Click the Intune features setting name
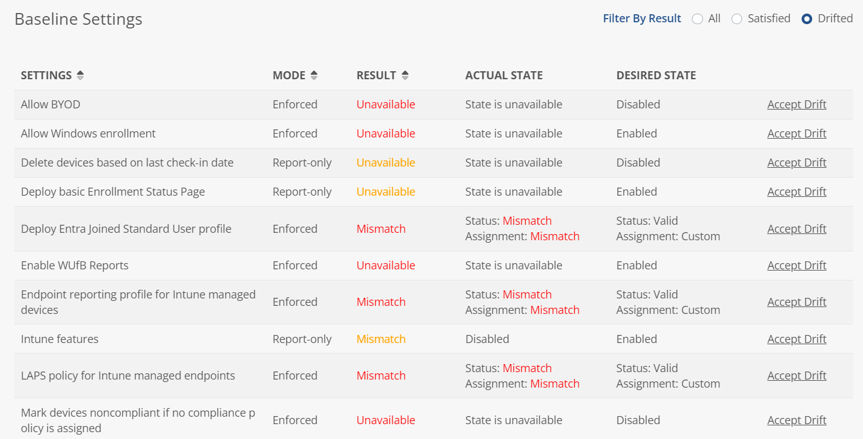The width and height of the screenshot is (863, 439). [x=60, y=339]
